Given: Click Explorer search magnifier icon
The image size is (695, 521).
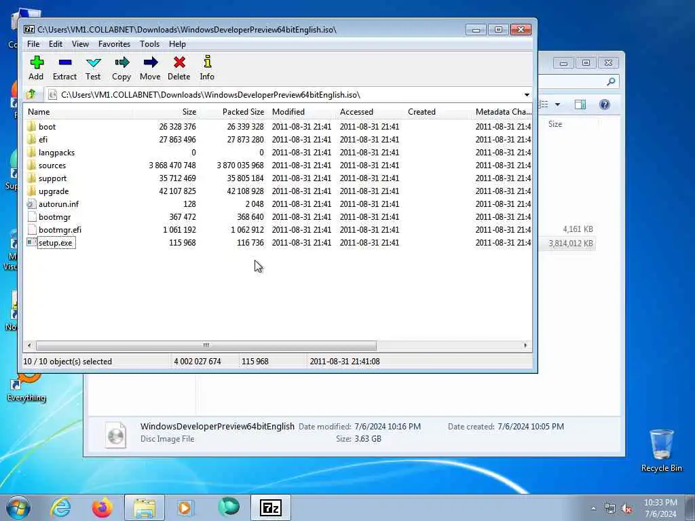Looking at the screenshot, I should click(611, 81).
